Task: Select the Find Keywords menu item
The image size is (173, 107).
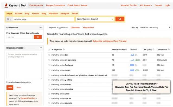Action: coord(36,5)
